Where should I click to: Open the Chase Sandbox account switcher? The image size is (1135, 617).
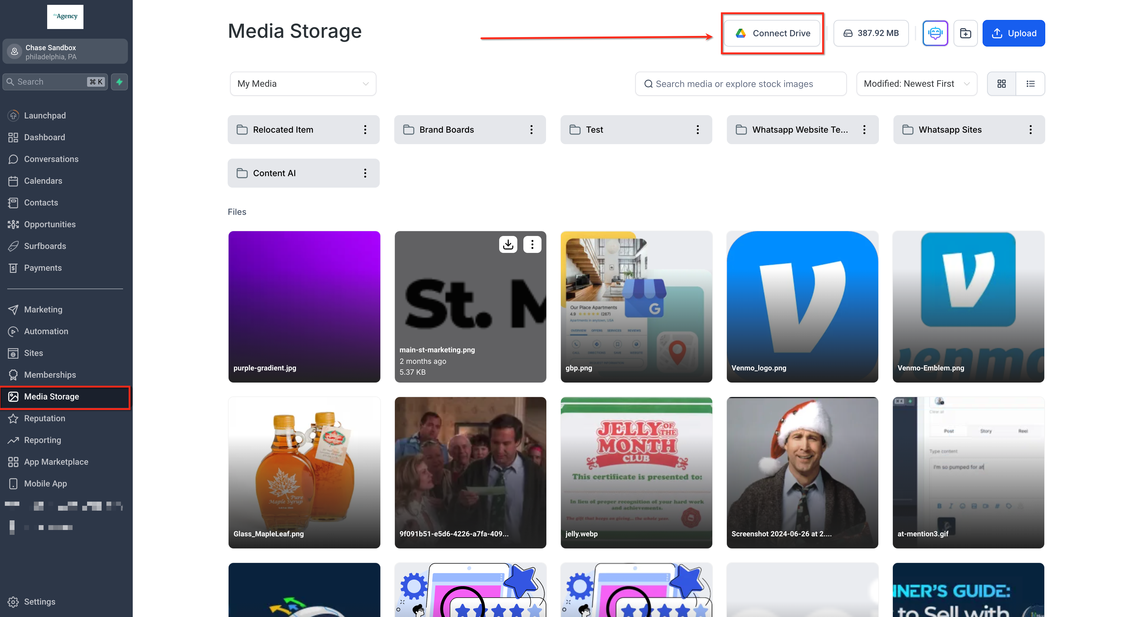[65, 52]
